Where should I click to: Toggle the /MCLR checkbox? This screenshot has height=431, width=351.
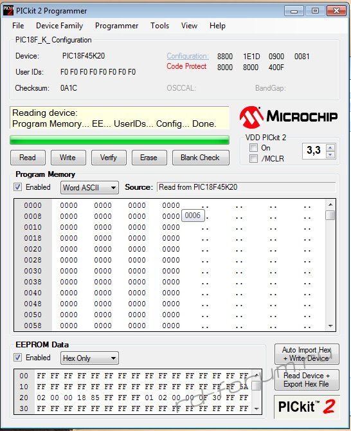pos(253,158)
